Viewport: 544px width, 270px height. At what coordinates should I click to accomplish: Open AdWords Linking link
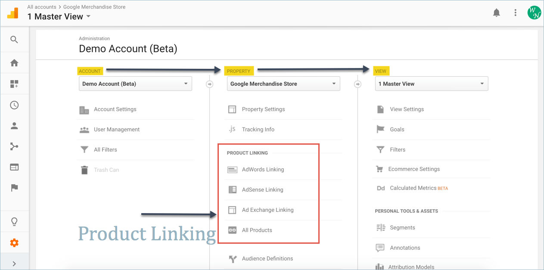(263, 170)
